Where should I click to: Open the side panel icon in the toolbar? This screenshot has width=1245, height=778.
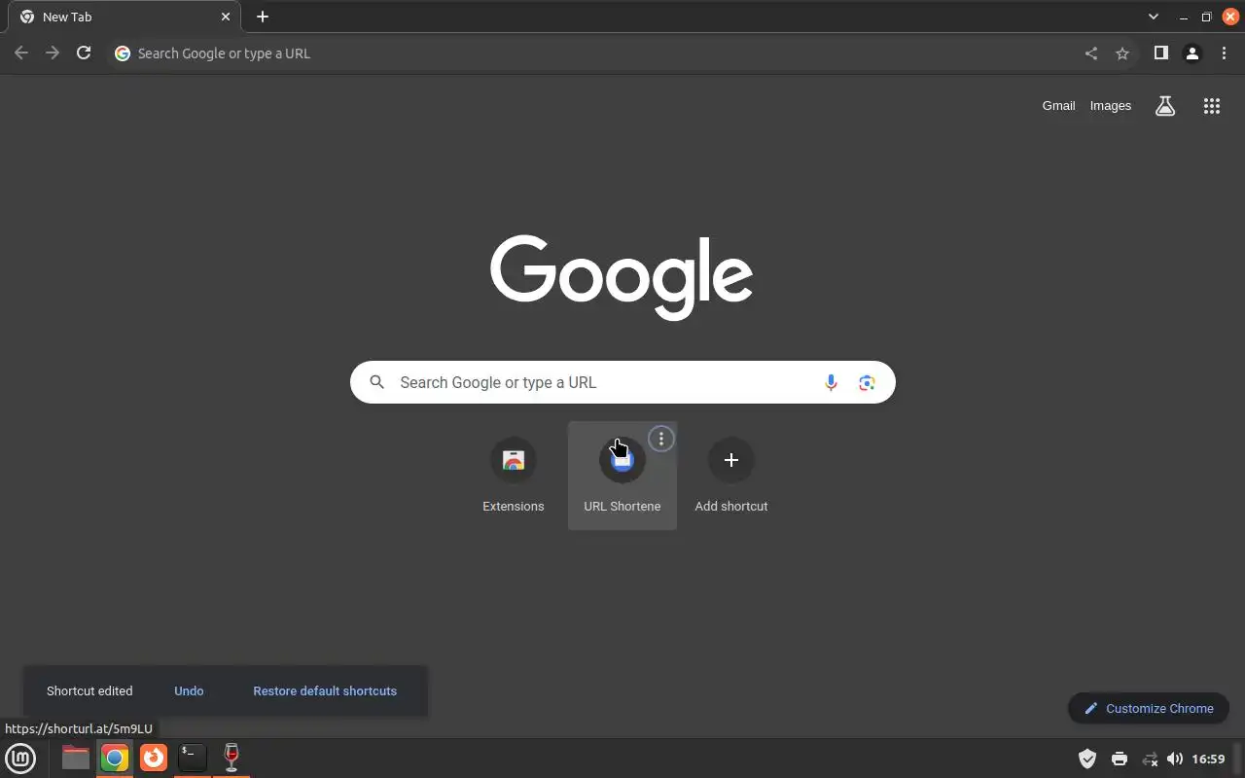1160,53
